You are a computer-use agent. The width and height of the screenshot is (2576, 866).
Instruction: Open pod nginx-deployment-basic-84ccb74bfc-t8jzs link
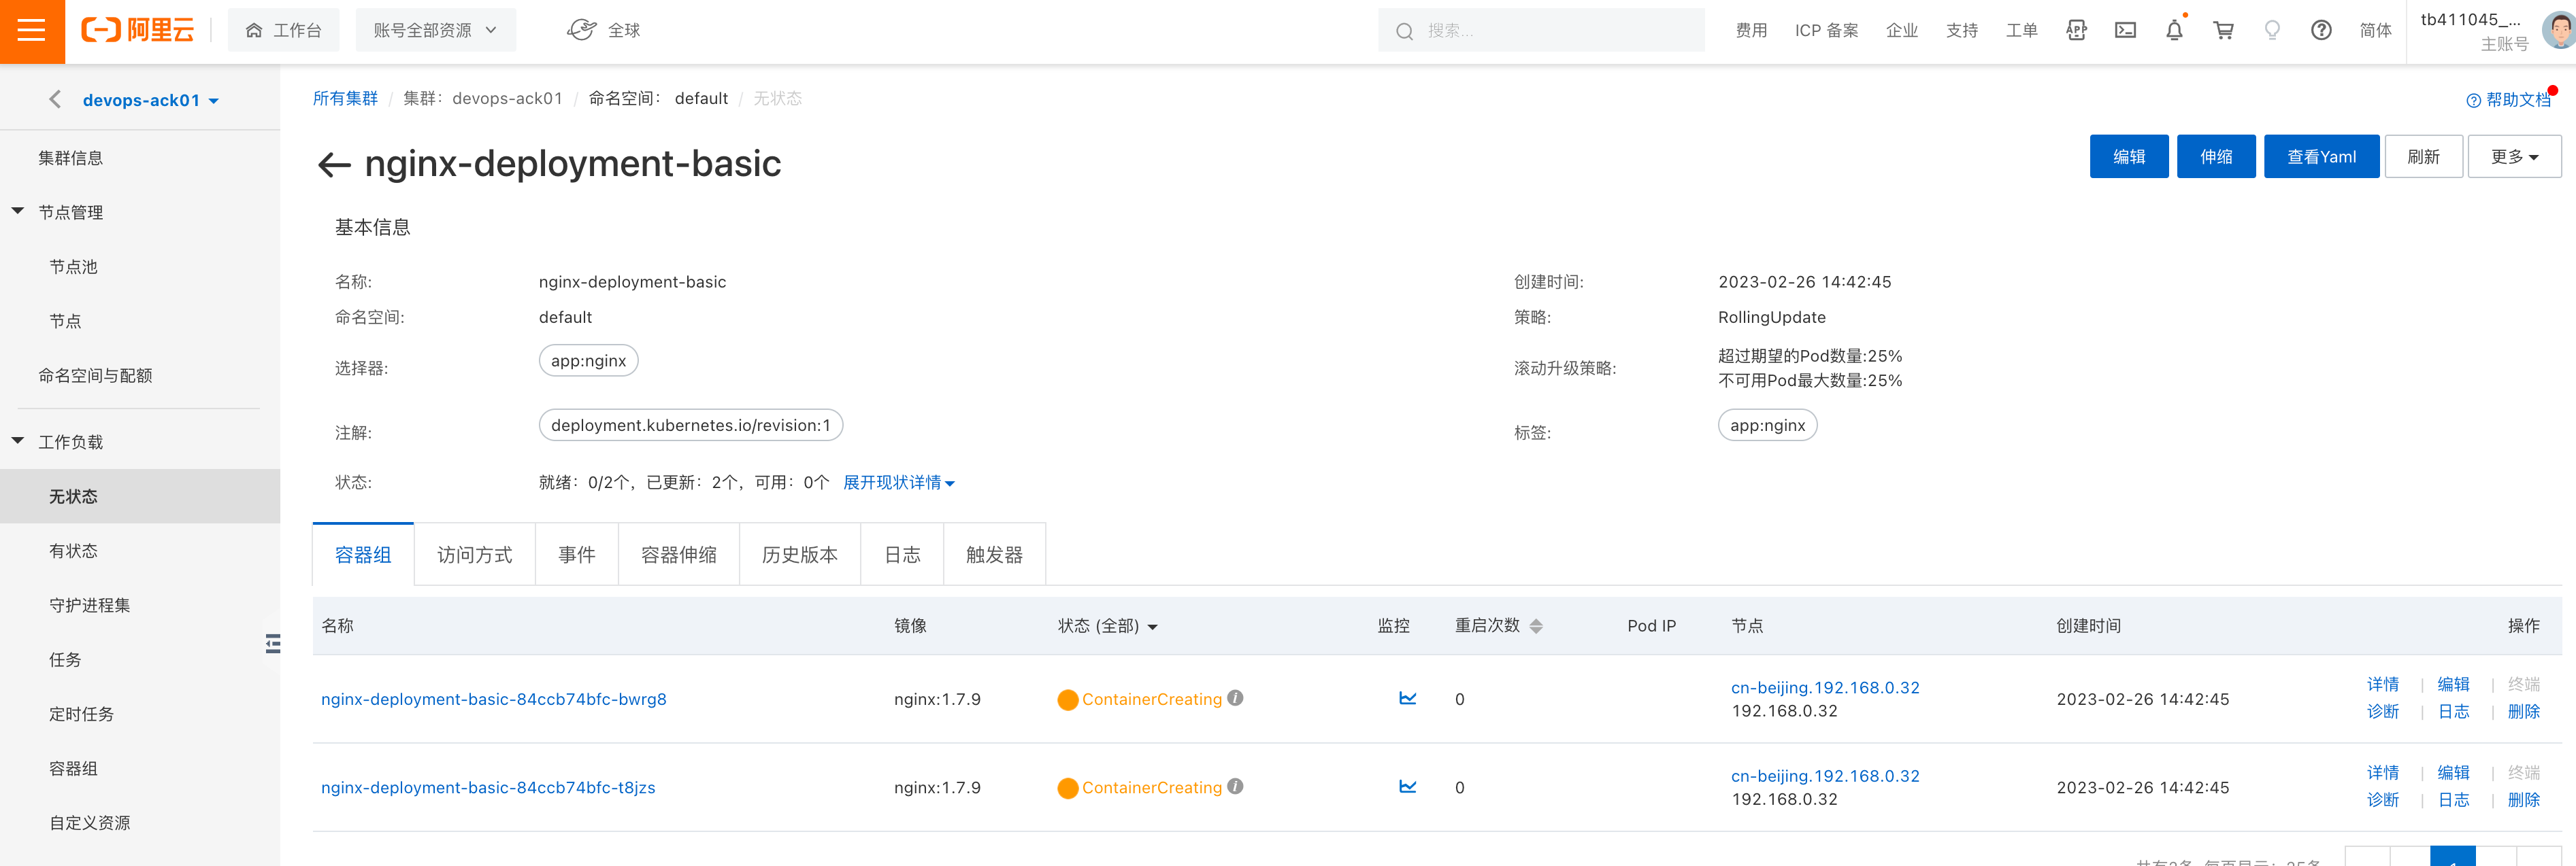click(x=488, y=787)
